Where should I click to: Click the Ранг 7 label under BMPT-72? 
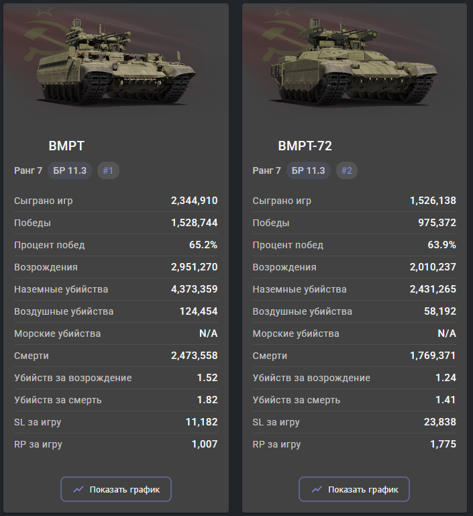[x=266, y=170]
